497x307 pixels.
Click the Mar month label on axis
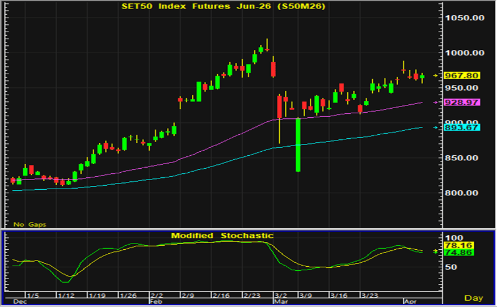[x=280, y=302]
